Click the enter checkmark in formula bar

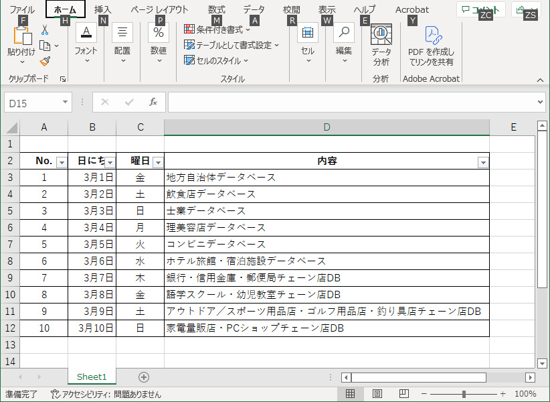tap(129, 102)
